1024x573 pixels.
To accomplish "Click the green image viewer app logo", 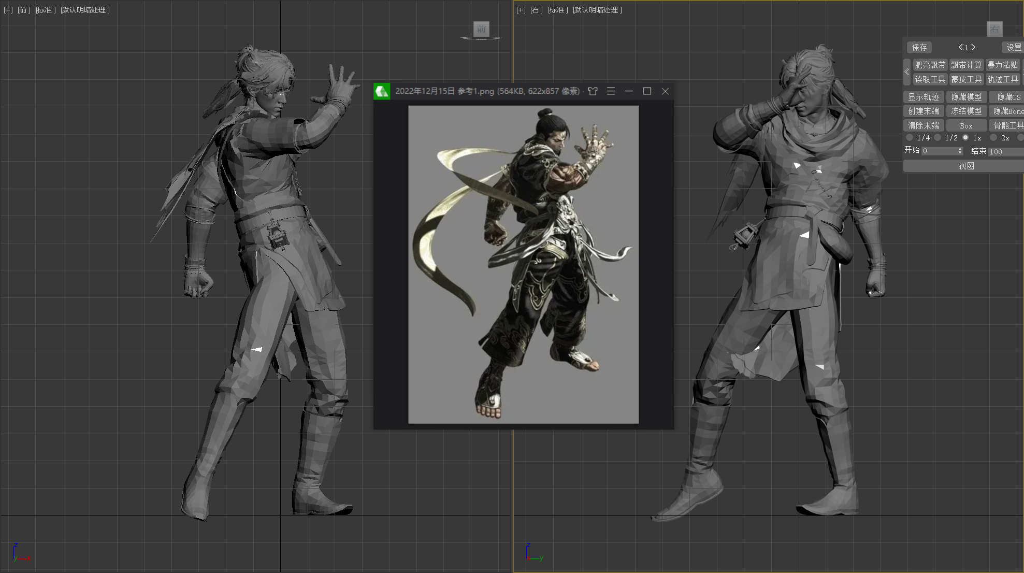I will [382, 91].
